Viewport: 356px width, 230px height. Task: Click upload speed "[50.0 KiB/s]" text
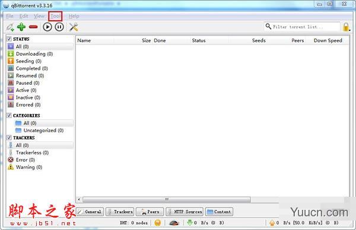coord(307,223)
